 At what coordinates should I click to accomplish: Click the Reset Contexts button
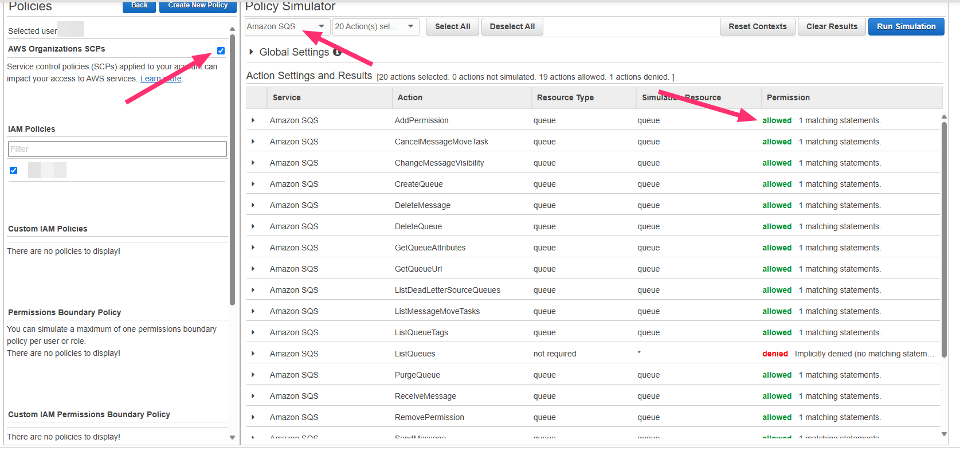[758, 26]
